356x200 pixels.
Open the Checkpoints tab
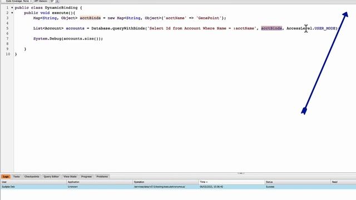point(32,177)
